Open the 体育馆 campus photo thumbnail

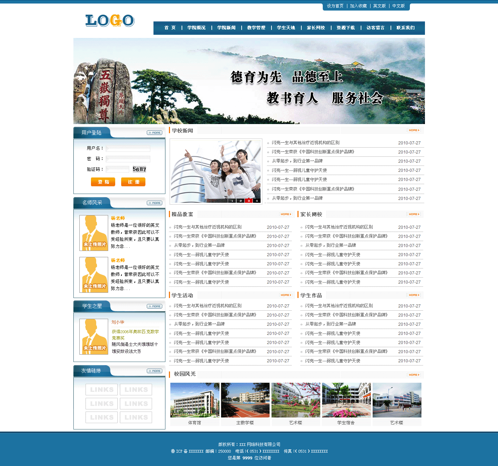[x=195, y=400]
